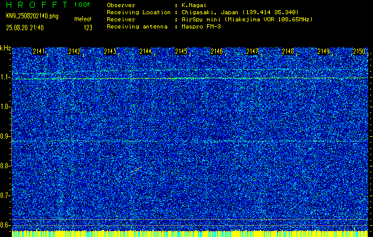Viewport: 373px width, 237px height.
Task: Click the 0.7 frequency axis label
Action: [x=5, y=196]
